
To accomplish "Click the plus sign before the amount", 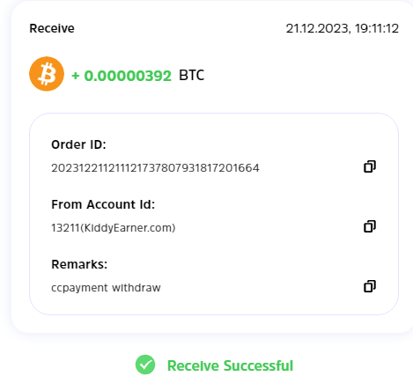I will 76,76.
